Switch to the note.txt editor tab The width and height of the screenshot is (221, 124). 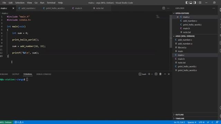tap(100, 8)
